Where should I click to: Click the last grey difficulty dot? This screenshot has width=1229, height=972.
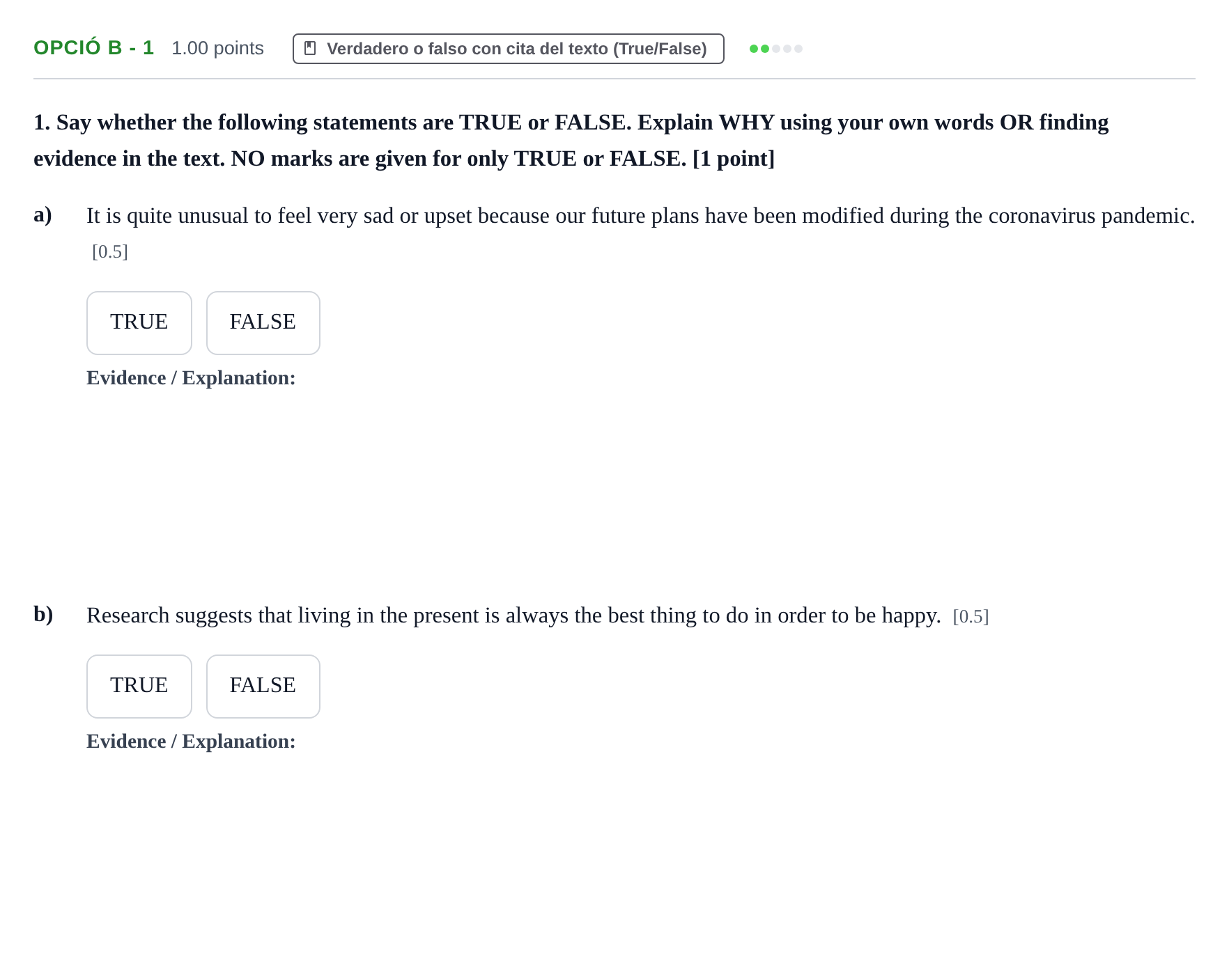pyautogui.click(x=798, y=49)
